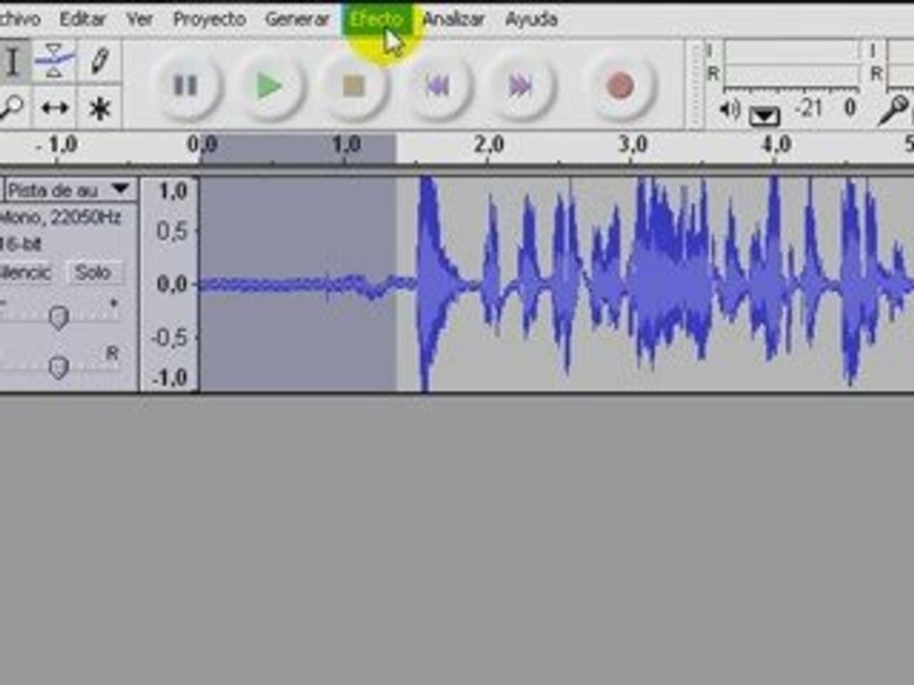The width and height of the screenshot is (914, 685).
Task: Click the vertical amplitude scale of the track
Action: tap(170, 284)
